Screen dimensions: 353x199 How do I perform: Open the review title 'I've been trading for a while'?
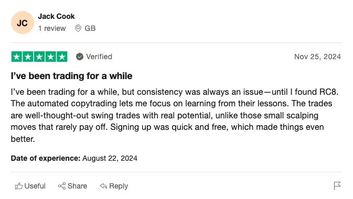71,76
